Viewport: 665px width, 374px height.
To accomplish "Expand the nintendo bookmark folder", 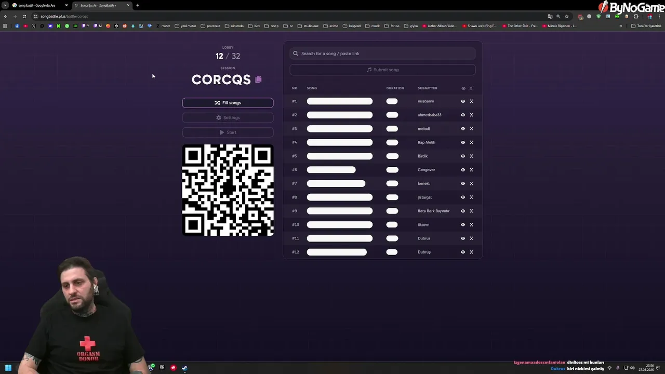I will tap(234, 26).
